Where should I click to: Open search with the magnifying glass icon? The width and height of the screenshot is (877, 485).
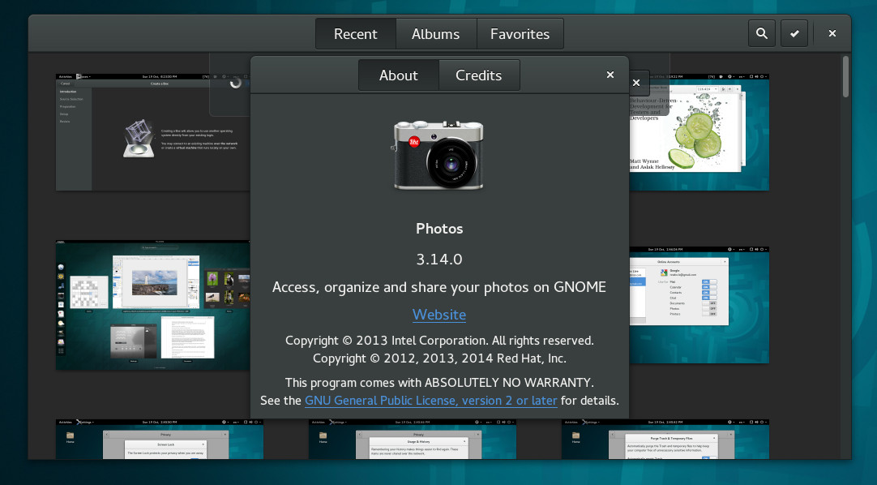(x=761, y=33)
